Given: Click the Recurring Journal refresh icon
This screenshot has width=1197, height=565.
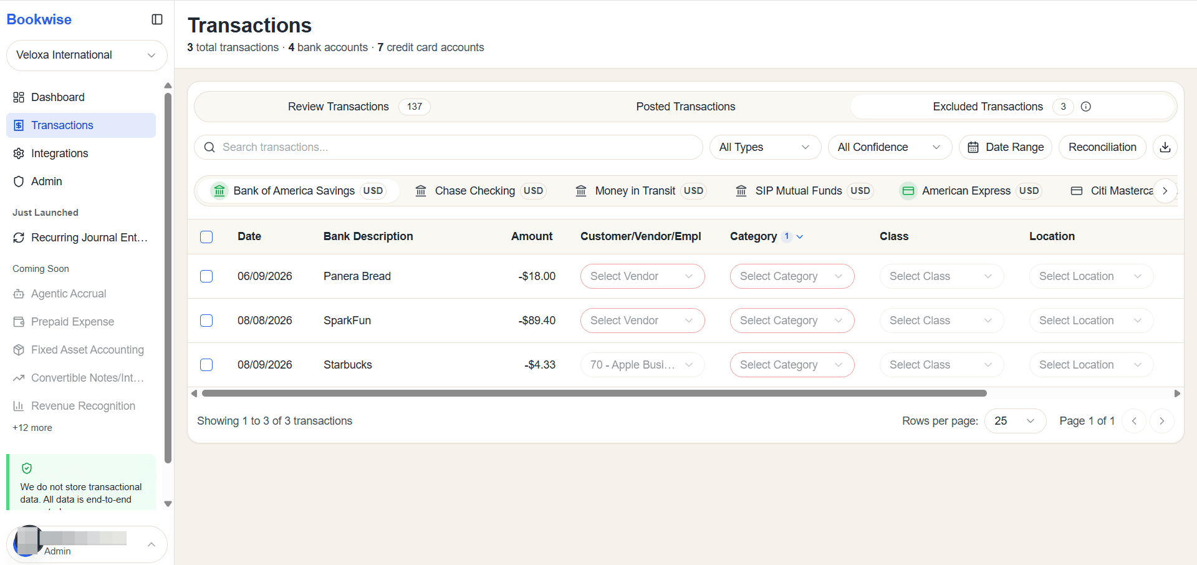Looking at the screenshot, I should [19, 238].
